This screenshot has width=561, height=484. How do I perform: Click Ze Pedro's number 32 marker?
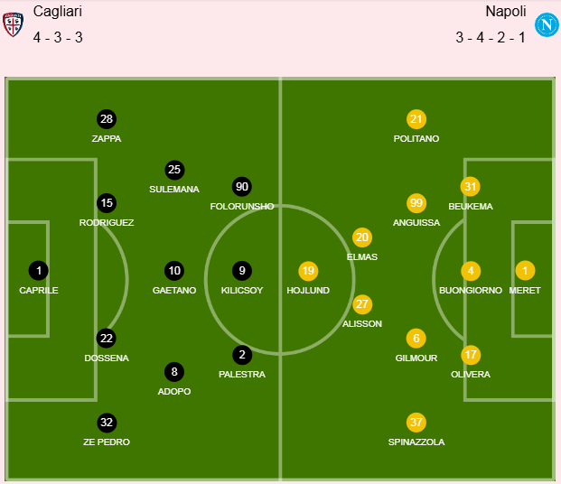107,422
